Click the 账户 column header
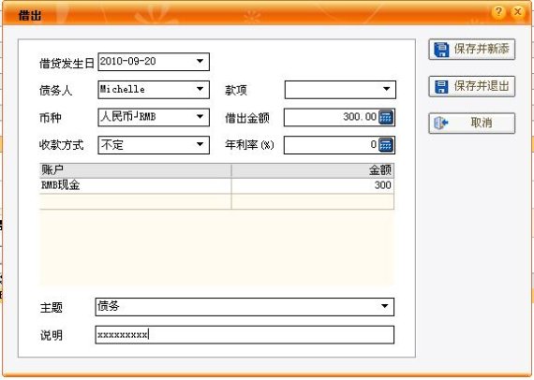534x380 pixels. (x=136, y=170)
